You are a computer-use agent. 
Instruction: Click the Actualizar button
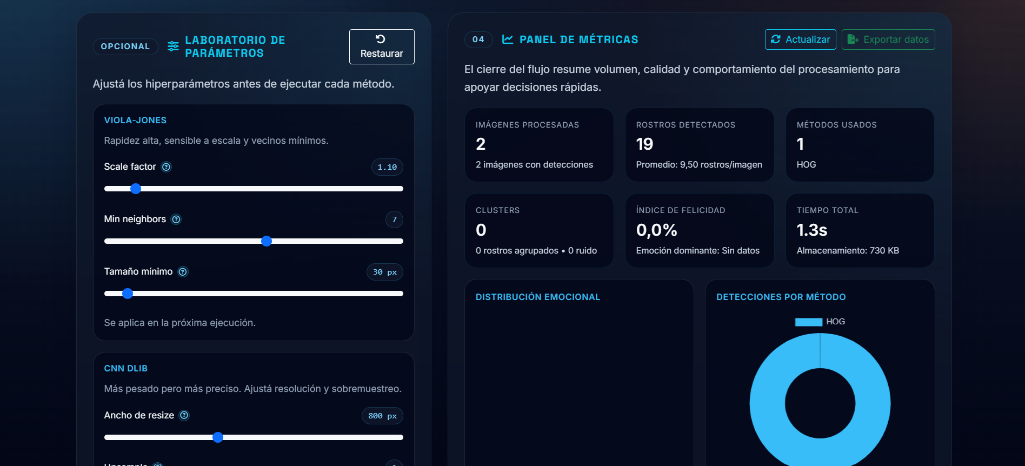pyautogui.click(x=800, y=39)
